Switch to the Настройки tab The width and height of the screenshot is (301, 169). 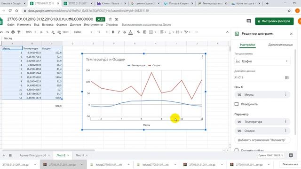(x=247, y=45)
